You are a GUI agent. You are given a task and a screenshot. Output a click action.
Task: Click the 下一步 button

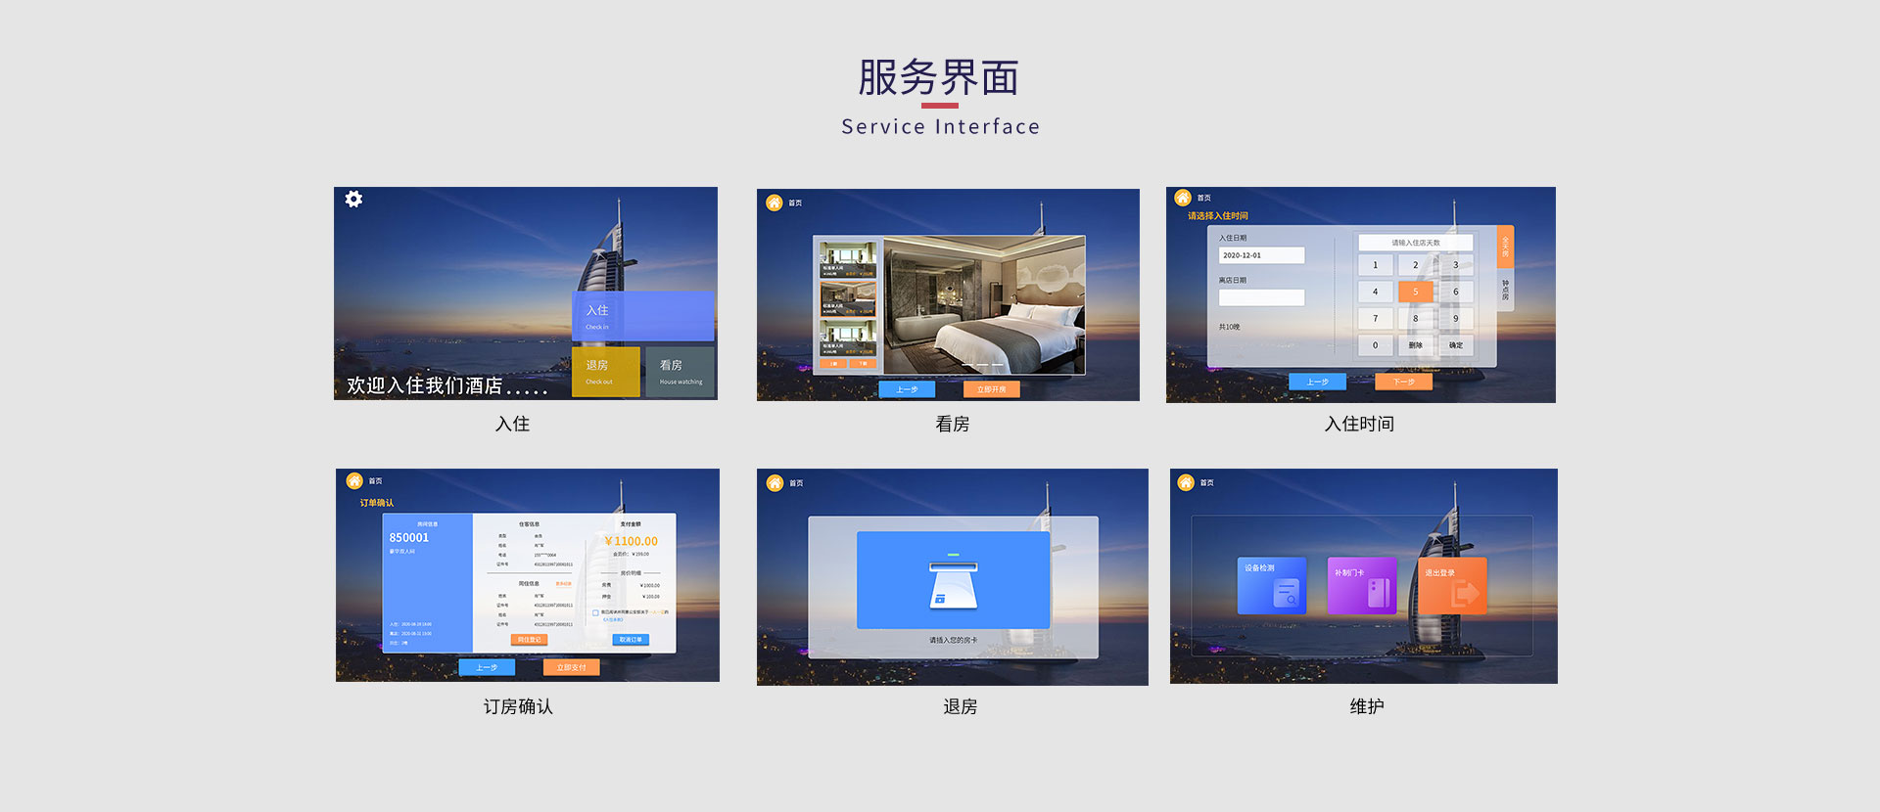(1403, 382)
